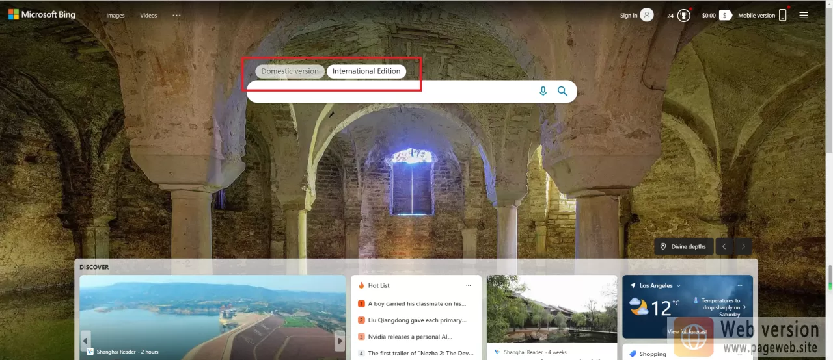Open Hot List card options menu
Screen dimensions: 833x360
tap(468, 285)
